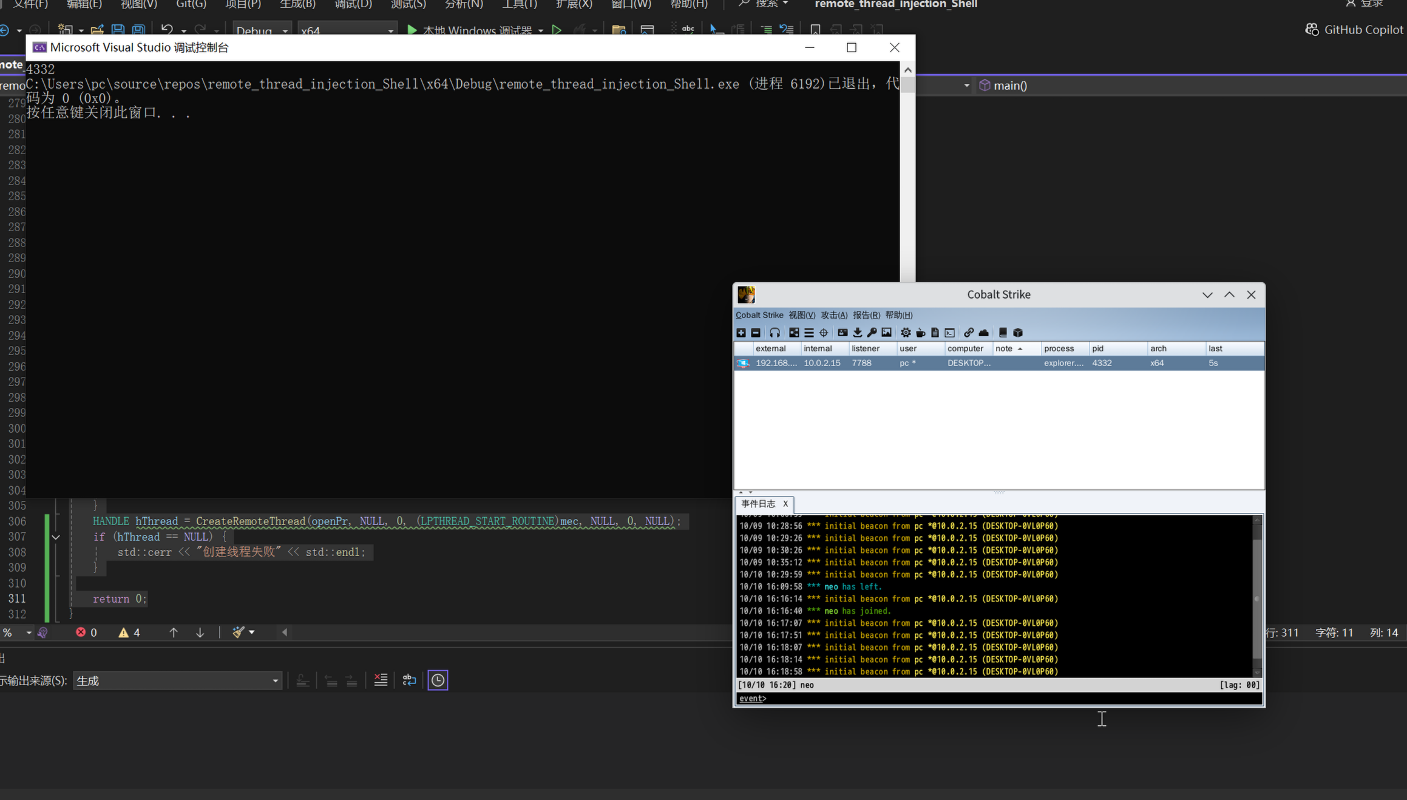The height and width of the screenshot is (800, 1407).
Task: Click the warnings indicator showing 4
Action: point(129,632)
